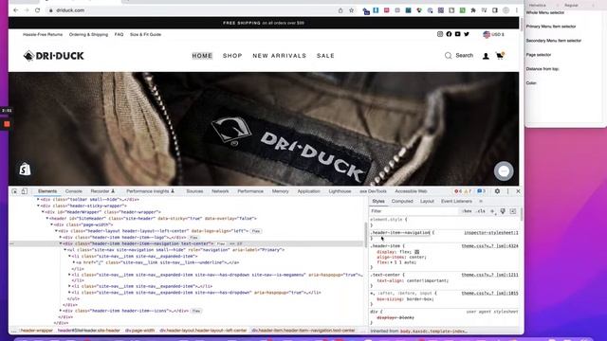Screen dimensions: 607x341
Task: Go to the SALE navigation link
Action: 325,56
